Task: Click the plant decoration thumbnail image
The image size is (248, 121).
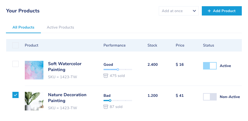Action: coord(34,101)
